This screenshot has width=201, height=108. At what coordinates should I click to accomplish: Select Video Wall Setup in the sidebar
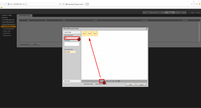coord(8,27)
